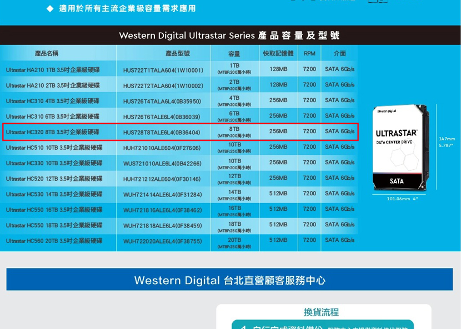Click the 'Ultrastar HA210 2TB' product name
The image size is (461, 329).
53,85
